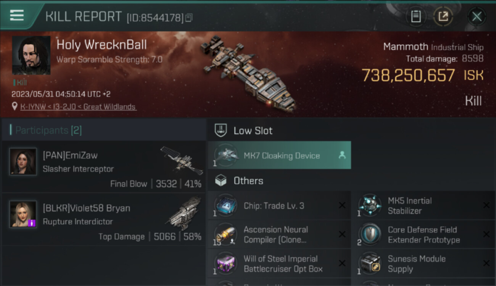Open Holy WrecknBall's portrait
Image resolution: width=496 pixels, height=286 pixels.
tap(31, 56)
